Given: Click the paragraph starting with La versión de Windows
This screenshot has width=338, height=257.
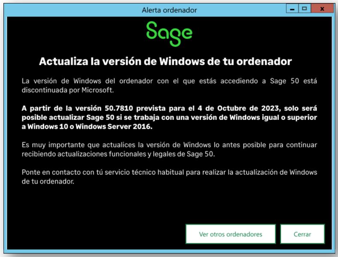Looking at the screenshot, I should click(x=169, y=85).
